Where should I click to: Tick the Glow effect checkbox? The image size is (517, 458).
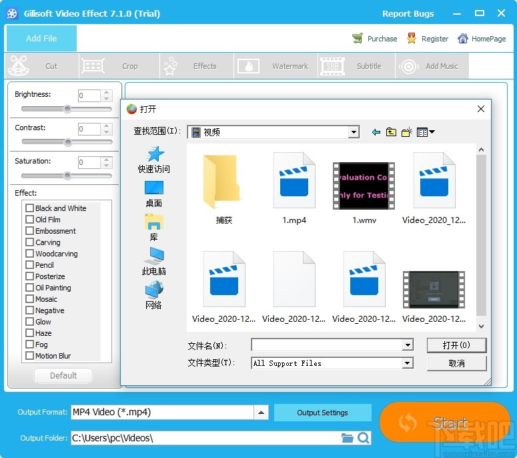click(x=29, y=321)
